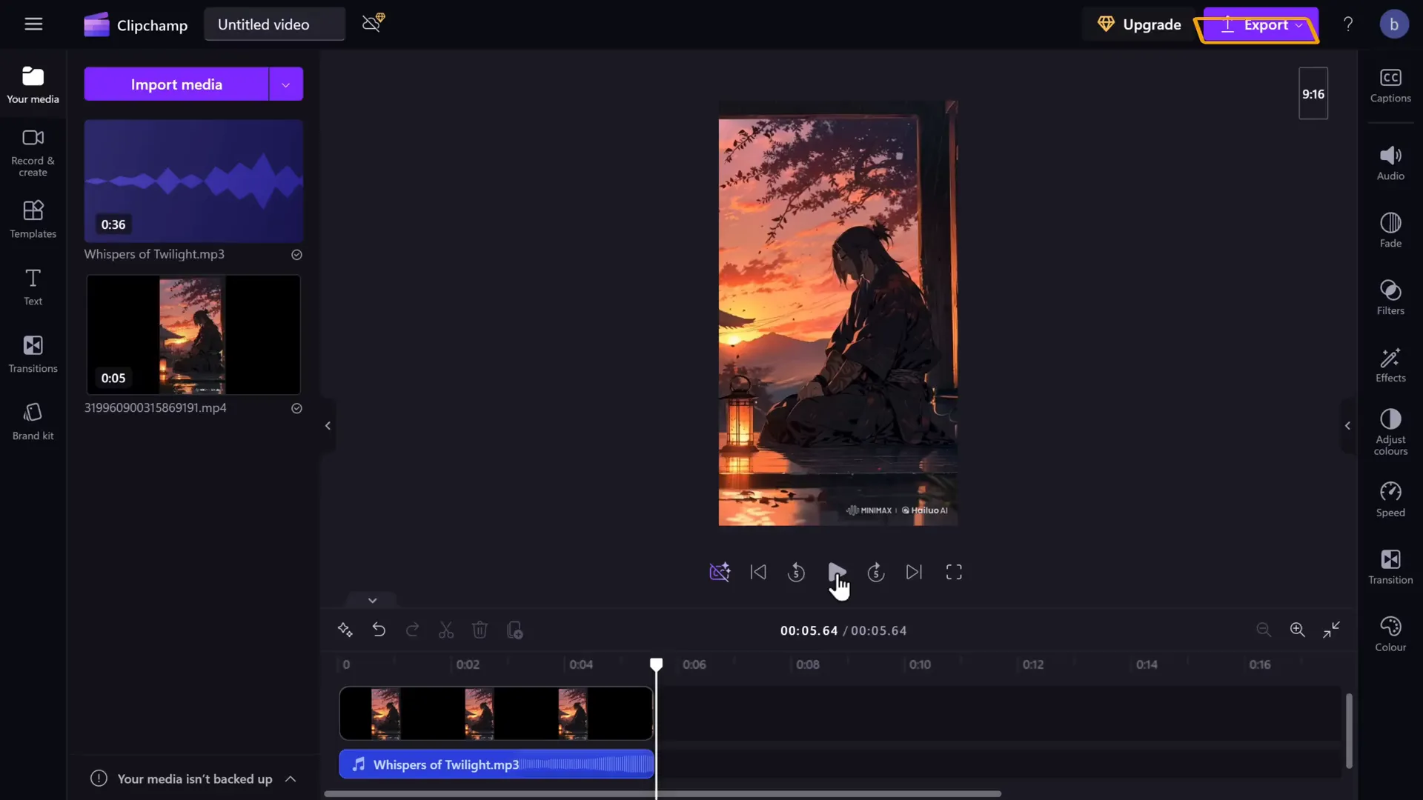
Task: Play the video preview
Action: pyautogui.click(x=837, y=573)
